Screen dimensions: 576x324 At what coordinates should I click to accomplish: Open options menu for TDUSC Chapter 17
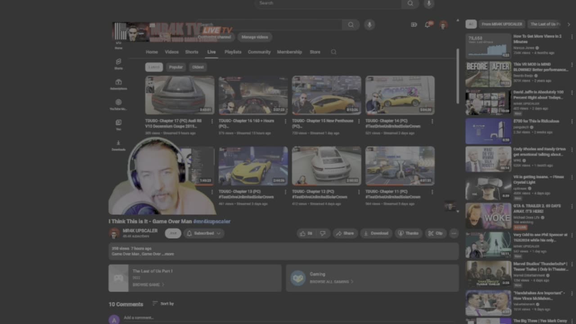click(x=212, y=121)
